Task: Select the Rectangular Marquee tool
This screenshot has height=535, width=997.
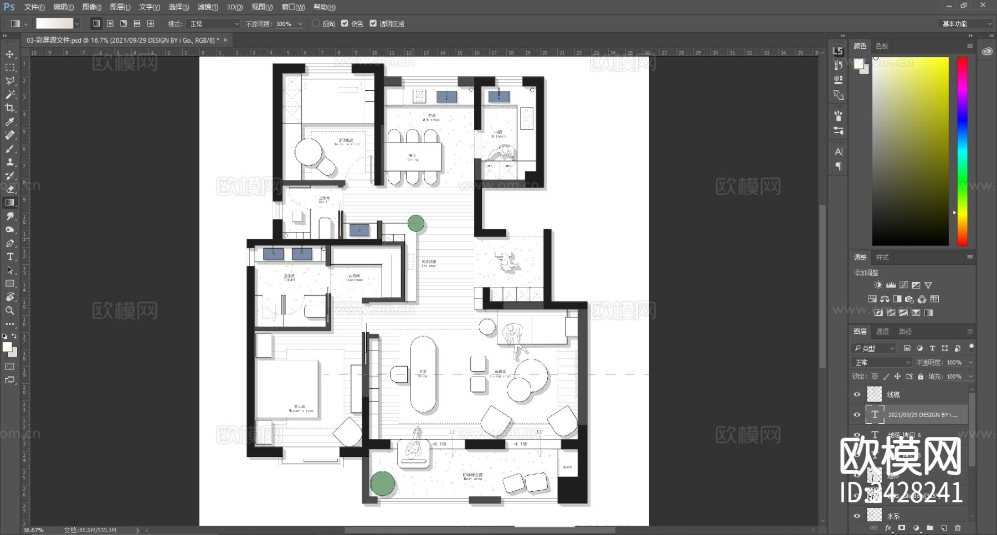Action: click(10, 68)
